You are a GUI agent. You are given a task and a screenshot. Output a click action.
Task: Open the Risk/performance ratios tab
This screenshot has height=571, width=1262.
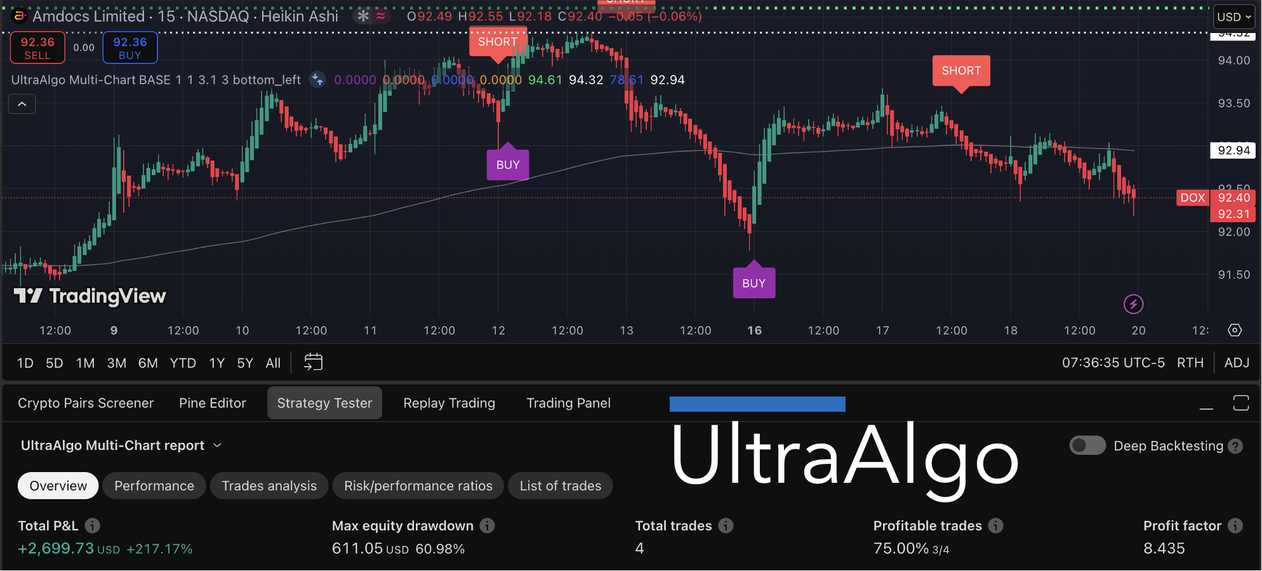coord(418,486)
